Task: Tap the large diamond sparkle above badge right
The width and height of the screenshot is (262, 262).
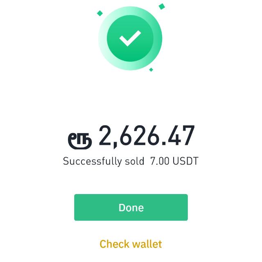Action: [x=162, y=7]
